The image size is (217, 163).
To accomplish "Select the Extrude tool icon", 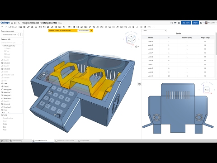I will click(21, 27).
